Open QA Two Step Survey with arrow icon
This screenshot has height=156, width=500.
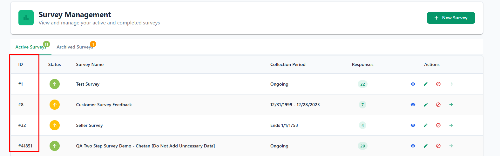coord(451,146)
